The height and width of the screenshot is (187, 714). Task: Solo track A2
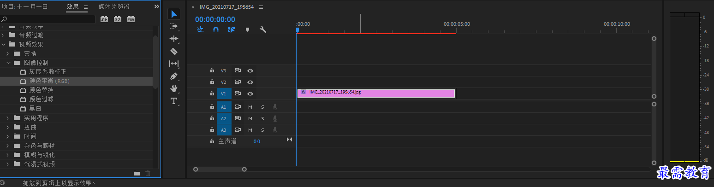[x=262, y=118]
